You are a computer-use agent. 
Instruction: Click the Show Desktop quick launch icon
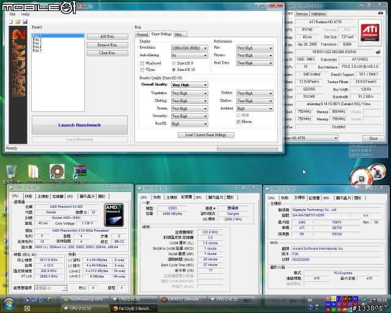[x=27, y=300]
